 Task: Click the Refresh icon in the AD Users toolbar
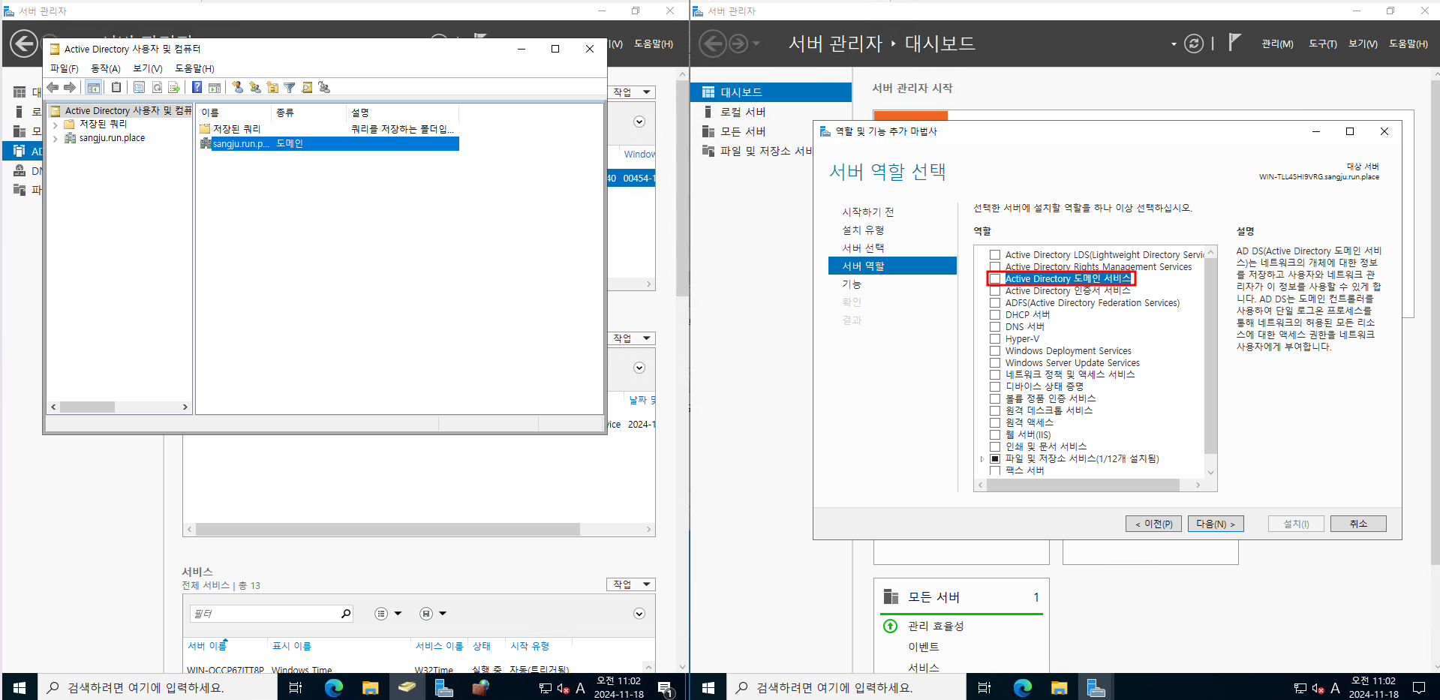tap(157, 87)
